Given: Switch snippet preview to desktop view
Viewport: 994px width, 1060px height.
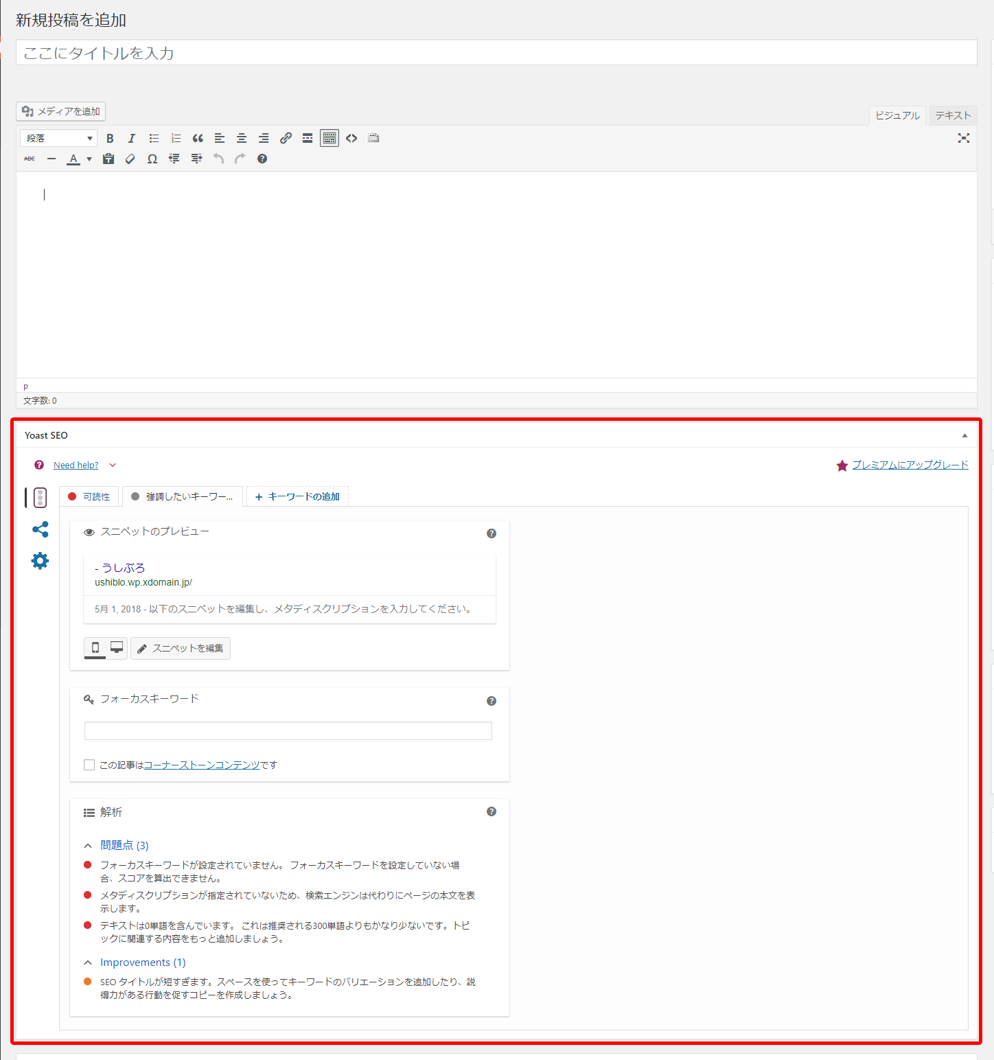Looking at the screenshot, I should pos(117,647).
